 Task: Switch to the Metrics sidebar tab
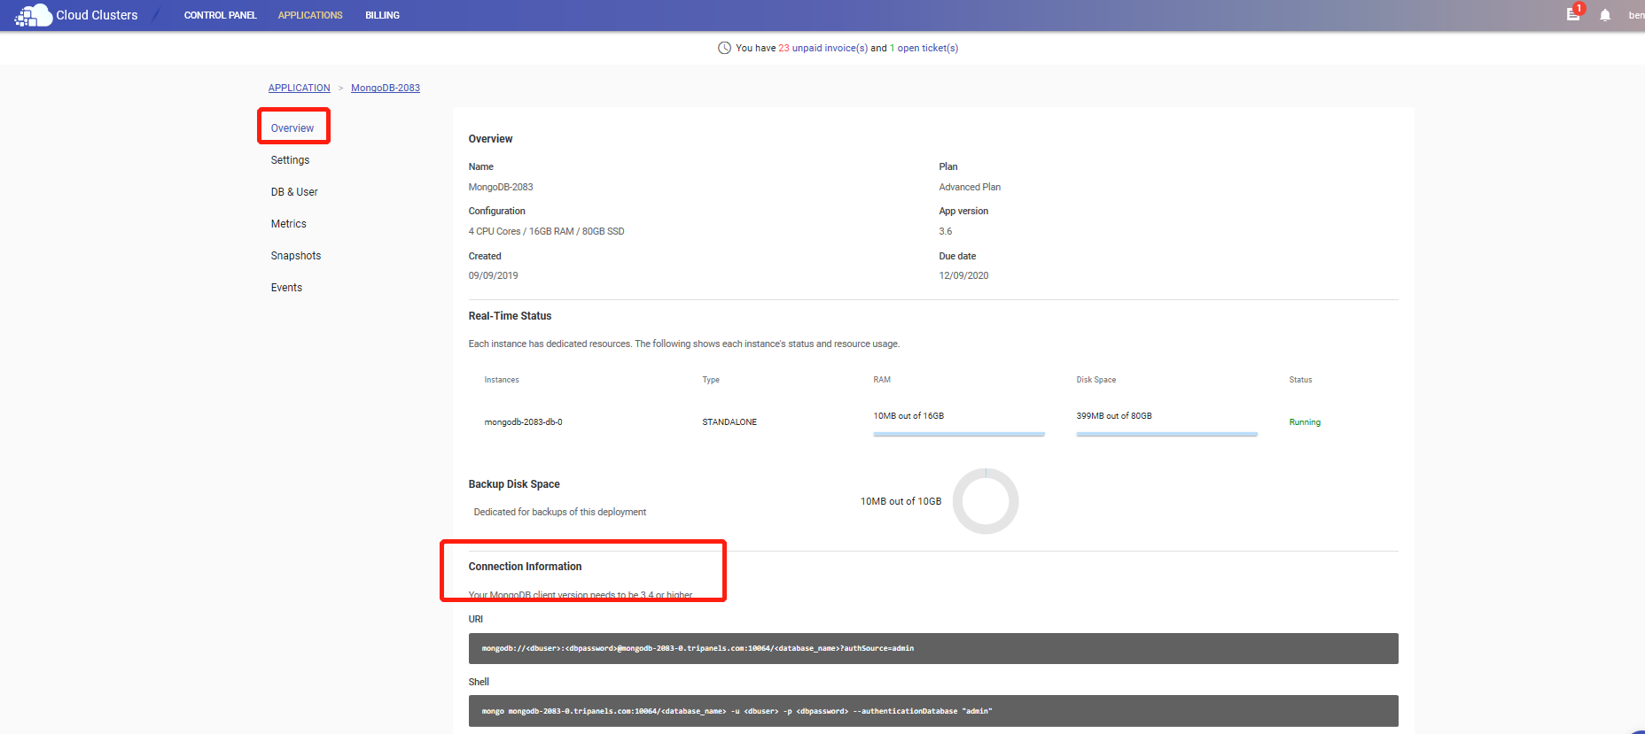click(x=288, y=224)
